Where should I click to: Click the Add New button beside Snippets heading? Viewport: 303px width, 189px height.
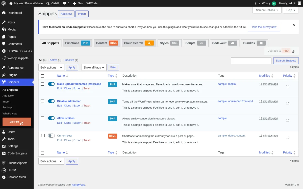click(66, 14)
